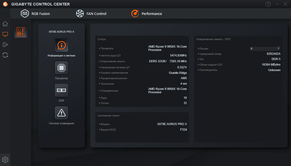Click the Информация о системе label
291x166 pixels.
click(62, 56)
